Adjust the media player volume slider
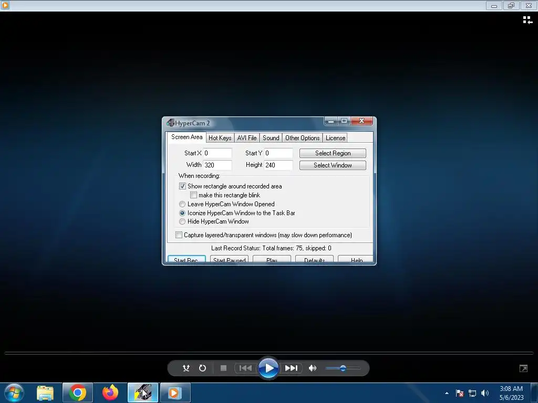Viewport: 538px width, 403px height. (x=343, y=368)
